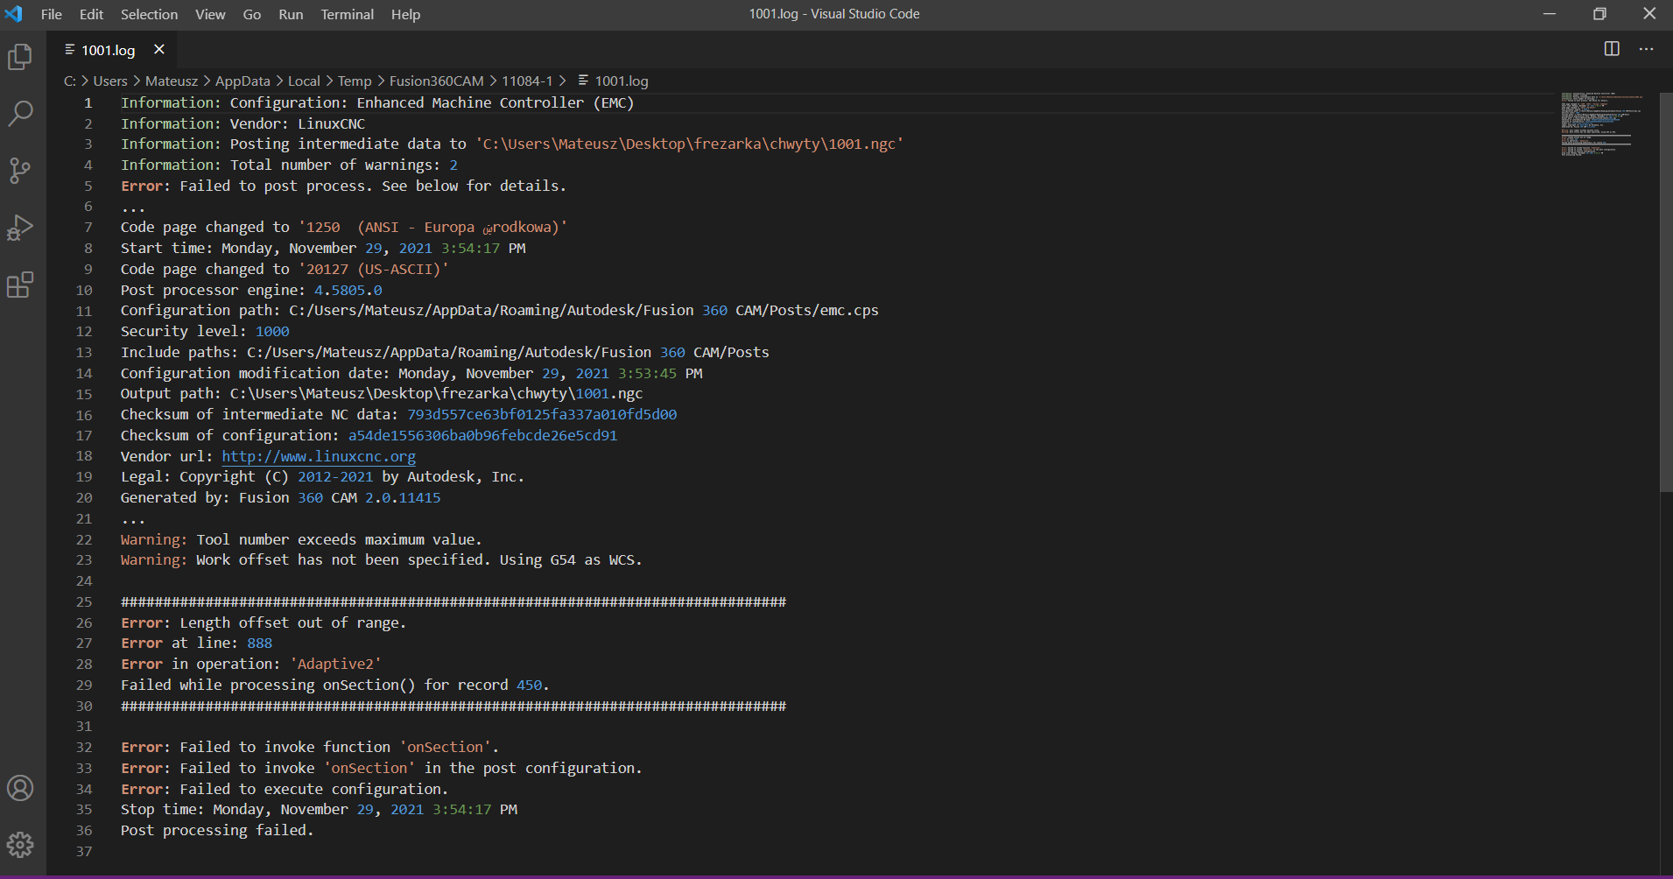
Task: Click the post processor engine version 4.5805.0
Action: pos(348,290)
